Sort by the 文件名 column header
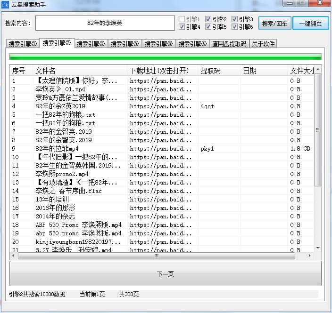Screen dimensions: 332x313 click(80, 71)
